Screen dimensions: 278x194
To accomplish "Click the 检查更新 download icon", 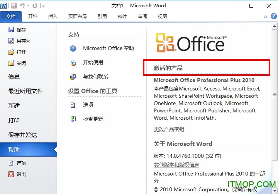I will click(x=73, y=119).
